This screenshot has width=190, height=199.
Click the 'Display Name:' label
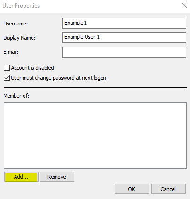point(19,38)
